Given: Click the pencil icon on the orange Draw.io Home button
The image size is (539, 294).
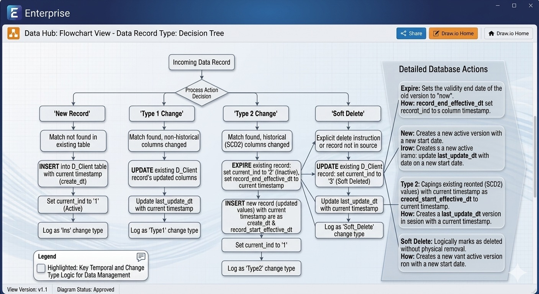Looking at the screenshot, I should click(x=436, y=33).
